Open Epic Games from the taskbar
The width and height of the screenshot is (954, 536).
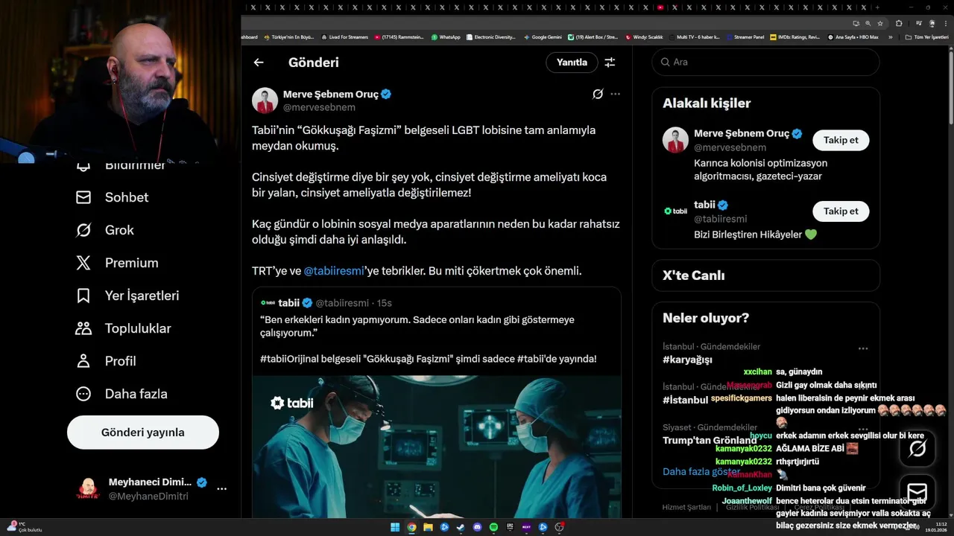[510, 527]
